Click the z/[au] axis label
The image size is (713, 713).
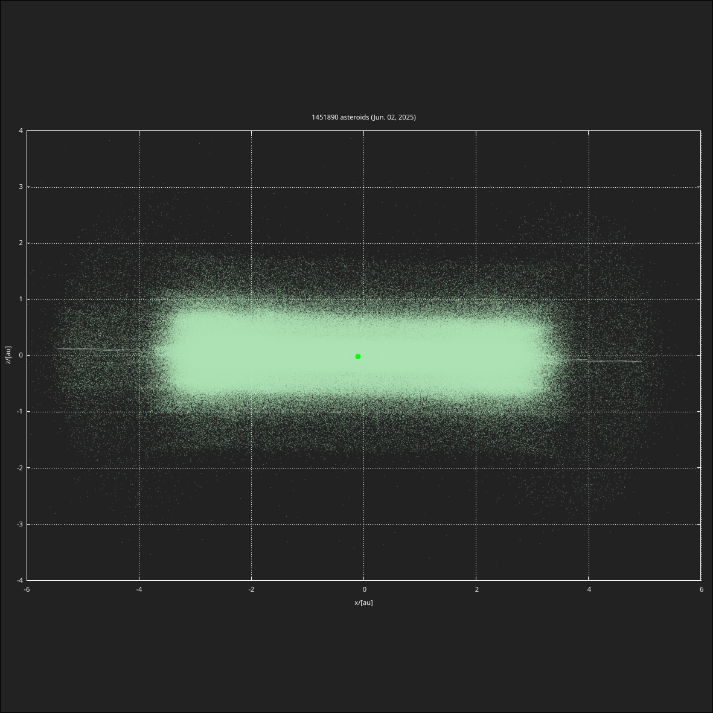pos(8,355)
